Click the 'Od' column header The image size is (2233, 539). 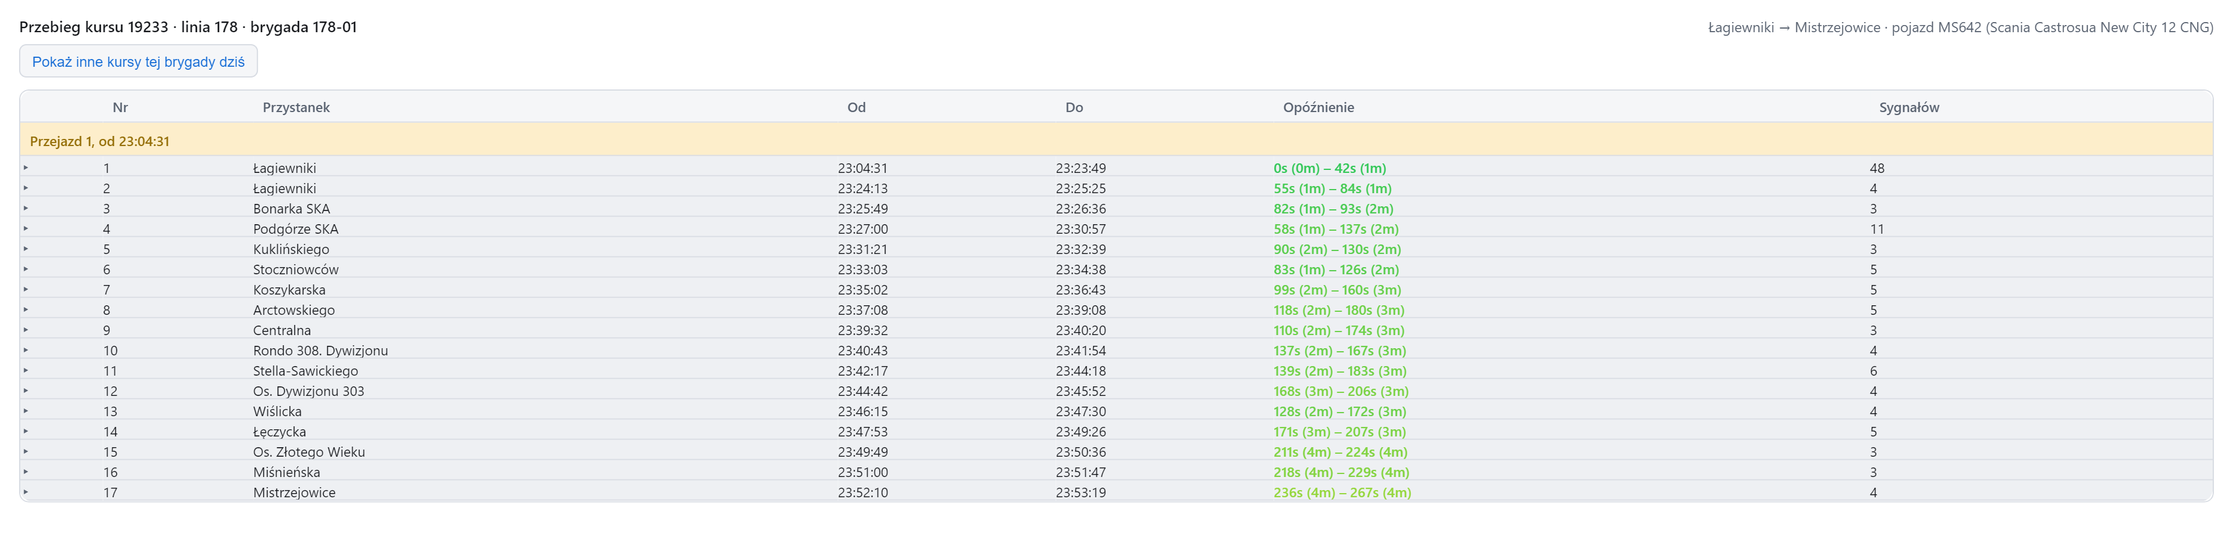856,107
